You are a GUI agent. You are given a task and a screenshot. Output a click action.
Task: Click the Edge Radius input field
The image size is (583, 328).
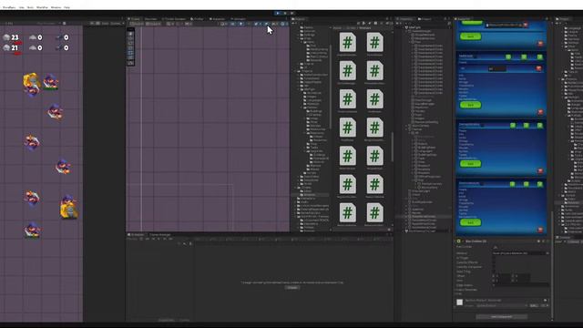click(x=520, y=285)
